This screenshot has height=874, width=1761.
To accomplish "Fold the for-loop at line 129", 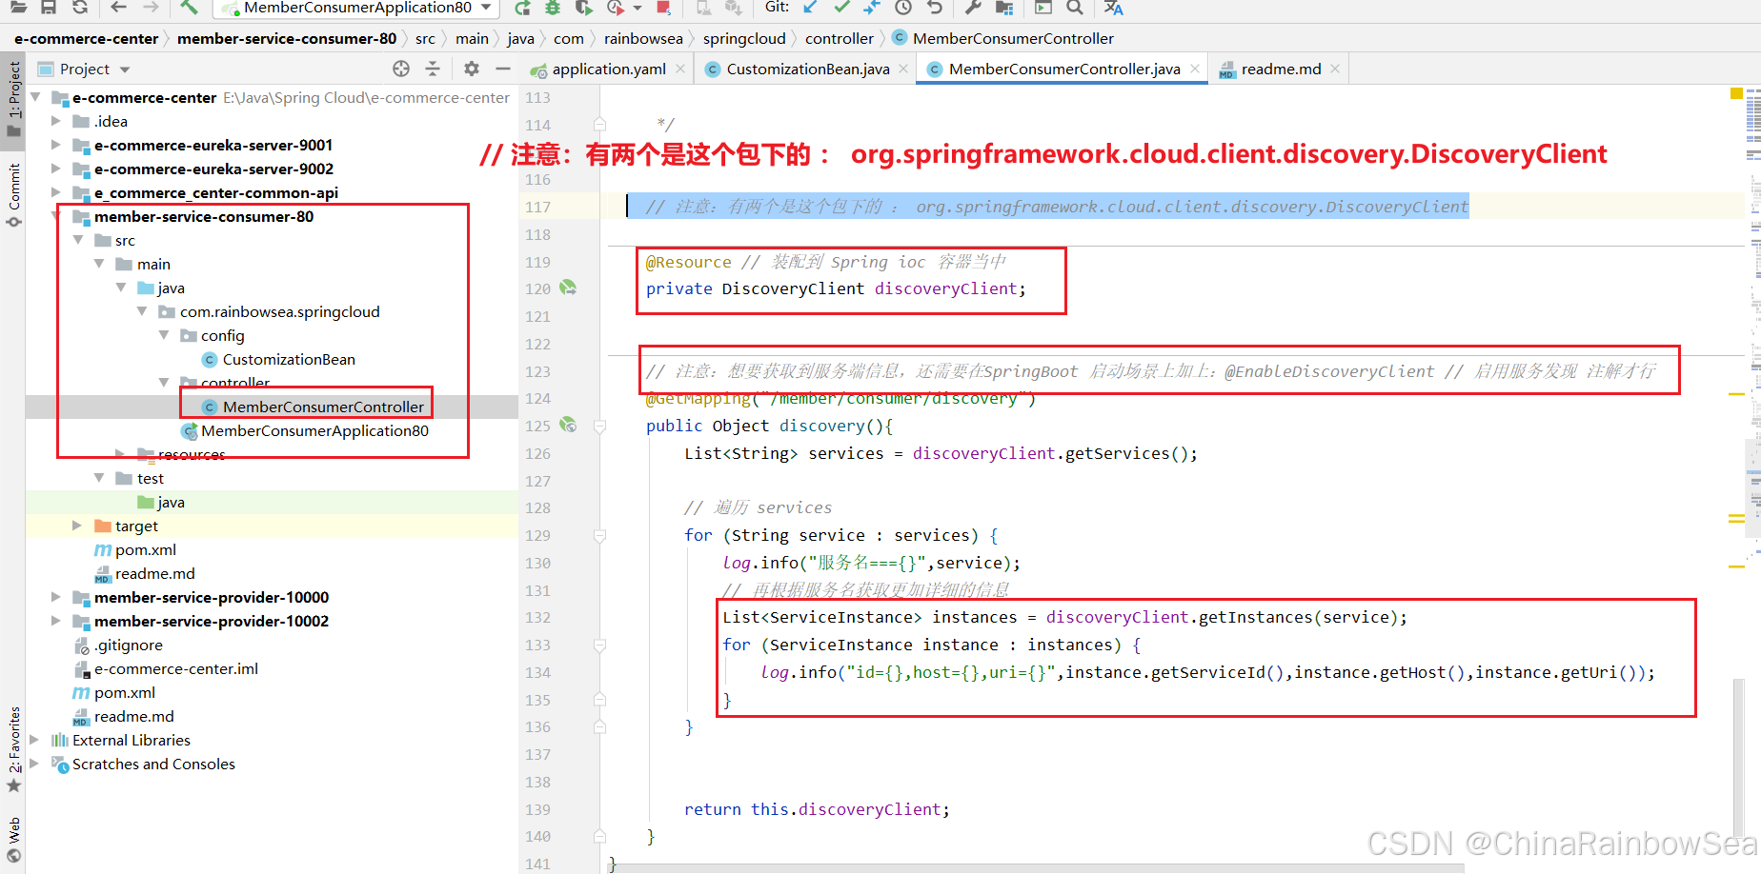I will pyautogui.click(x=599, y=536).
